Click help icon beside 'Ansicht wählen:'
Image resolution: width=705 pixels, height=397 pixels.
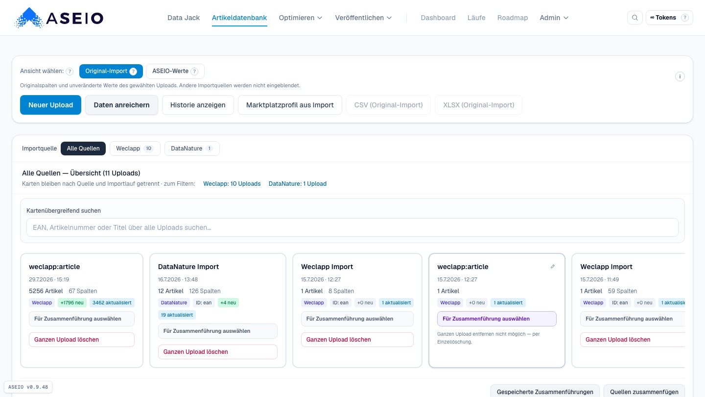click(70, 71)
